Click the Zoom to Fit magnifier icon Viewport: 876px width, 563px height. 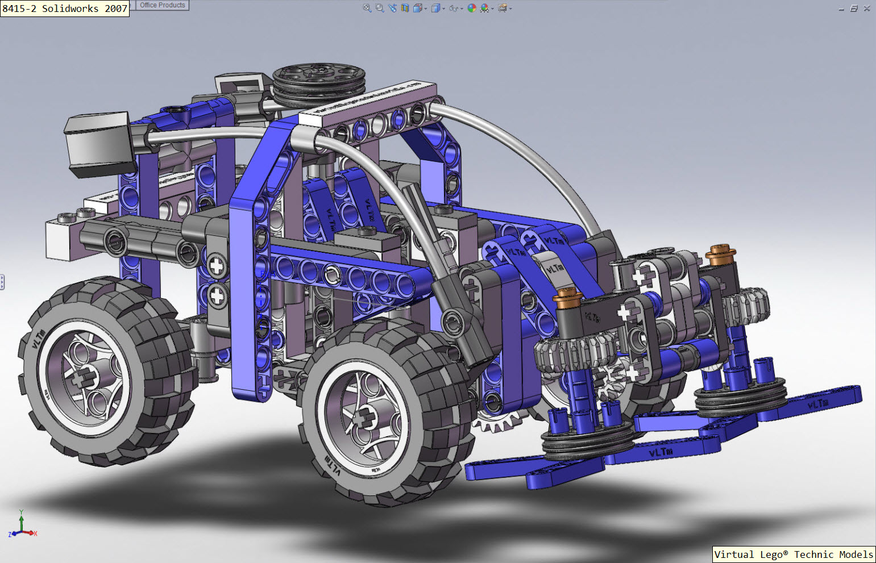coord(367,8)
